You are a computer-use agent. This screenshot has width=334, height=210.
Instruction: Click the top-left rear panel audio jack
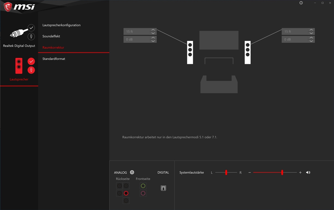click(x=119, y=186)
